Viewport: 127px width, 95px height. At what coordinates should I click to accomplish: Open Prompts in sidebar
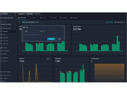(x=8, y=37)
